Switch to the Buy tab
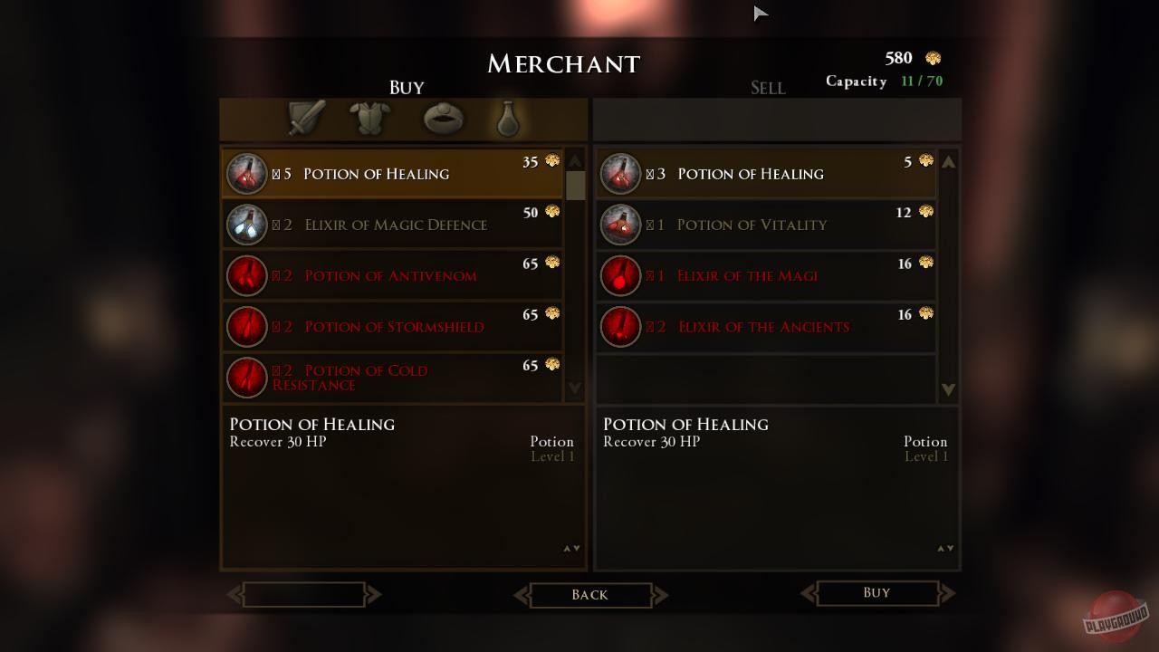Screen dimensions: 1159x652 pyautogui.click(x=407, y=88)
